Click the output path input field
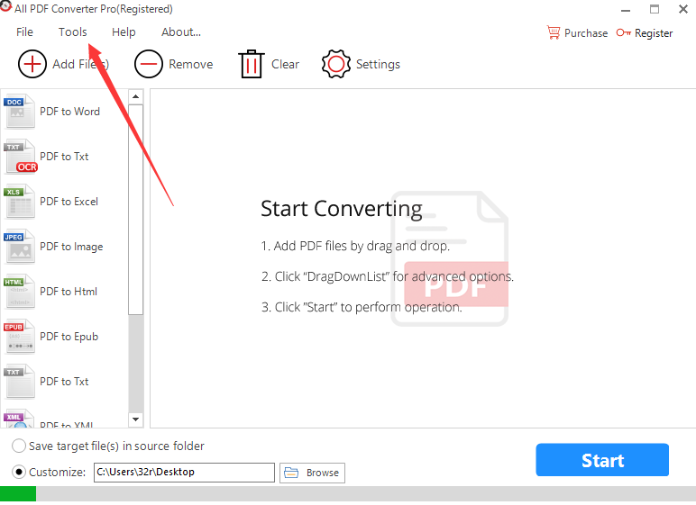 tap(184, 473)
